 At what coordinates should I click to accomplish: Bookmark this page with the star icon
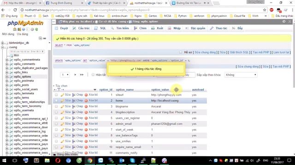point(264,10)
